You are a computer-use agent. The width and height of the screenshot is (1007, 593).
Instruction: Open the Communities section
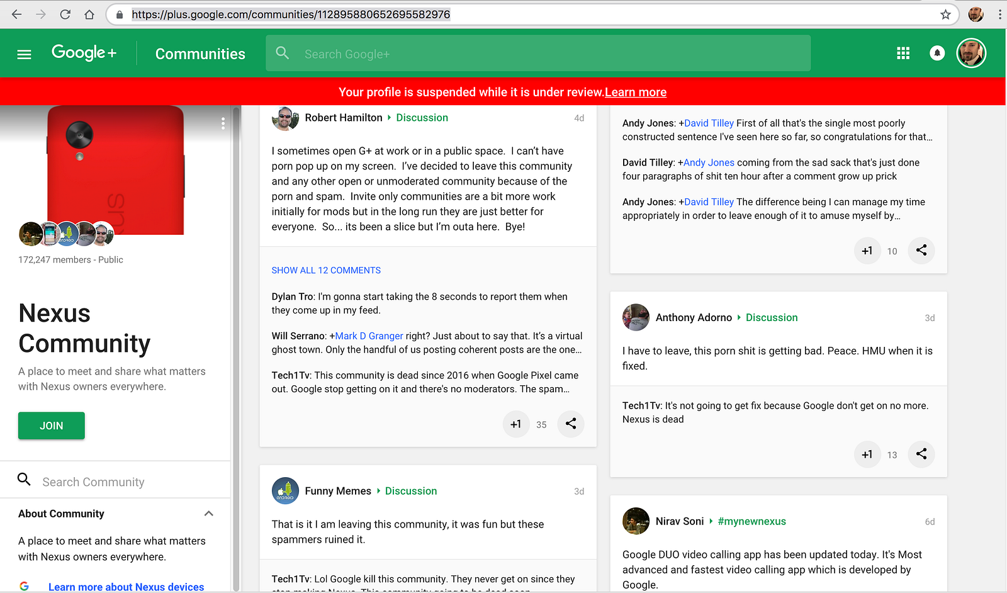(x=200, y=54)
